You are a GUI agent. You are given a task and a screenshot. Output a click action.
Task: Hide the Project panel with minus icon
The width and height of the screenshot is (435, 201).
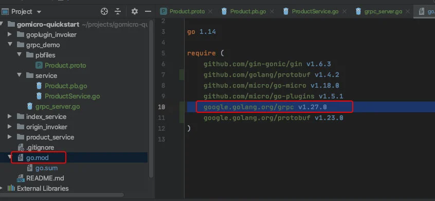[x=148, y=11]
